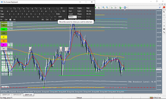Select the Text (A) drawing tool
The height and width of the screenshot is (99, 166).
(x=164, y=26)
